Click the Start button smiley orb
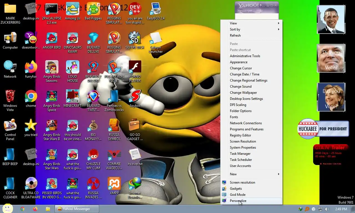Screen dimensions: 355x213 coord(8,209)
